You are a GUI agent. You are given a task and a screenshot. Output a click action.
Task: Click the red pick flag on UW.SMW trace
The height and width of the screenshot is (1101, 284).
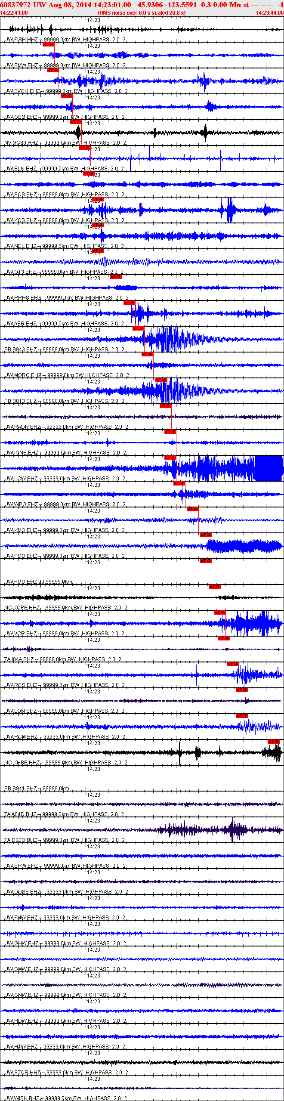pos(49,44)
